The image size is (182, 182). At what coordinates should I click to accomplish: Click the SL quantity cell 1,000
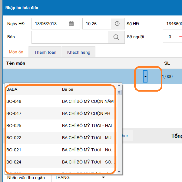167,76
